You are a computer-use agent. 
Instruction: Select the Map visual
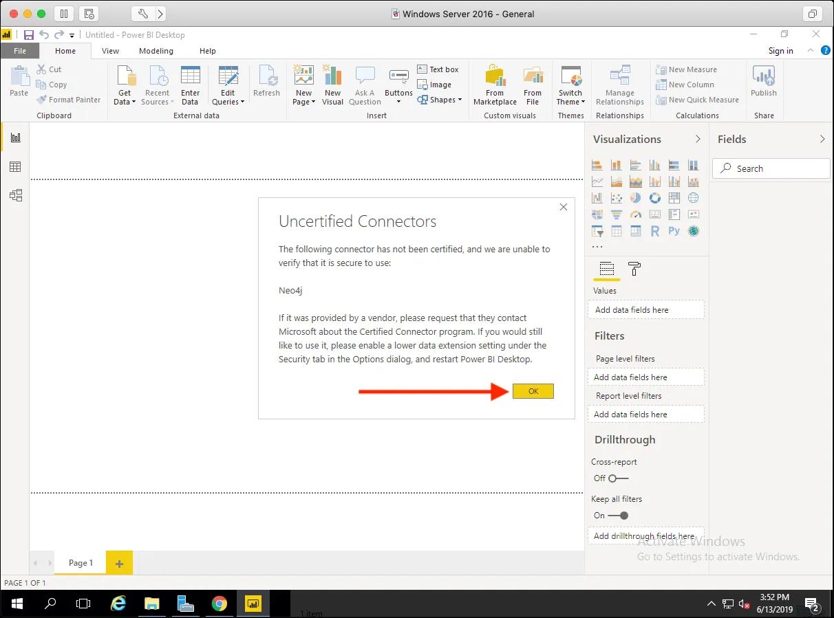[x=694, y=198]
